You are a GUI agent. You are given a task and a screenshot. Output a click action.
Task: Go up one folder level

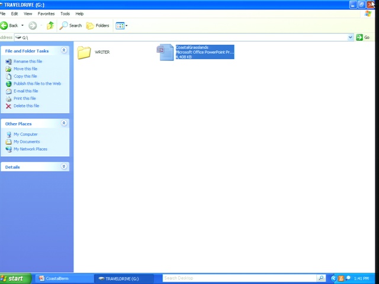tap(50, 25)
